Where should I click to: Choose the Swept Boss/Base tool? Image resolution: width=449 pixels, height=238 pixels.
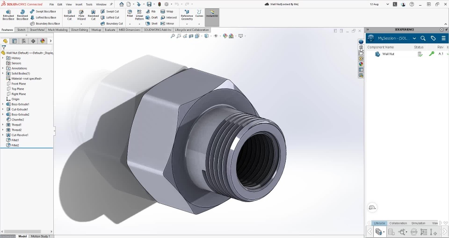tap(43, 11)
